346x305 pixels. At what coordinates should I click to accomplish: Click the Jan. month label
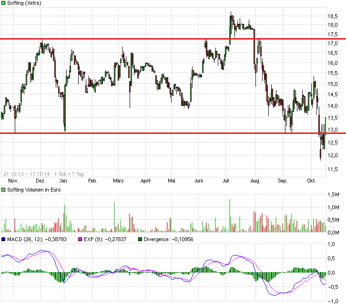[64, 181]
